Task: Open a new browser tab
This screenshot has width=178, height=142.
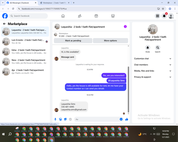Action: point(74,3)
